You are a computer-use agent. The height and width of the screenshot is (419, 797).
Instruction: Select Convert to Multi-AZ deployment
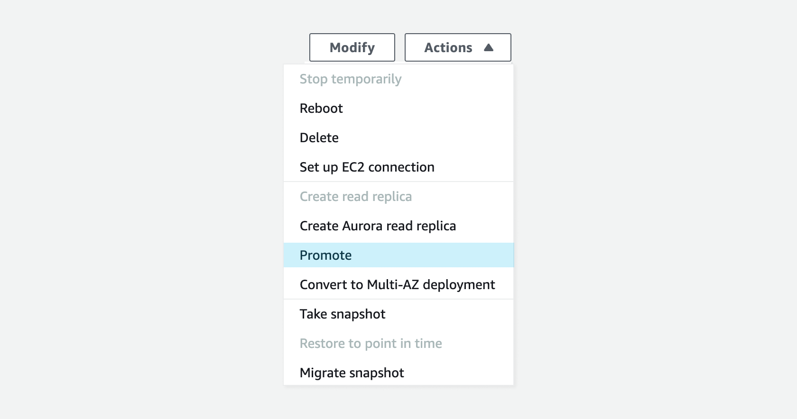click(397, 284)
